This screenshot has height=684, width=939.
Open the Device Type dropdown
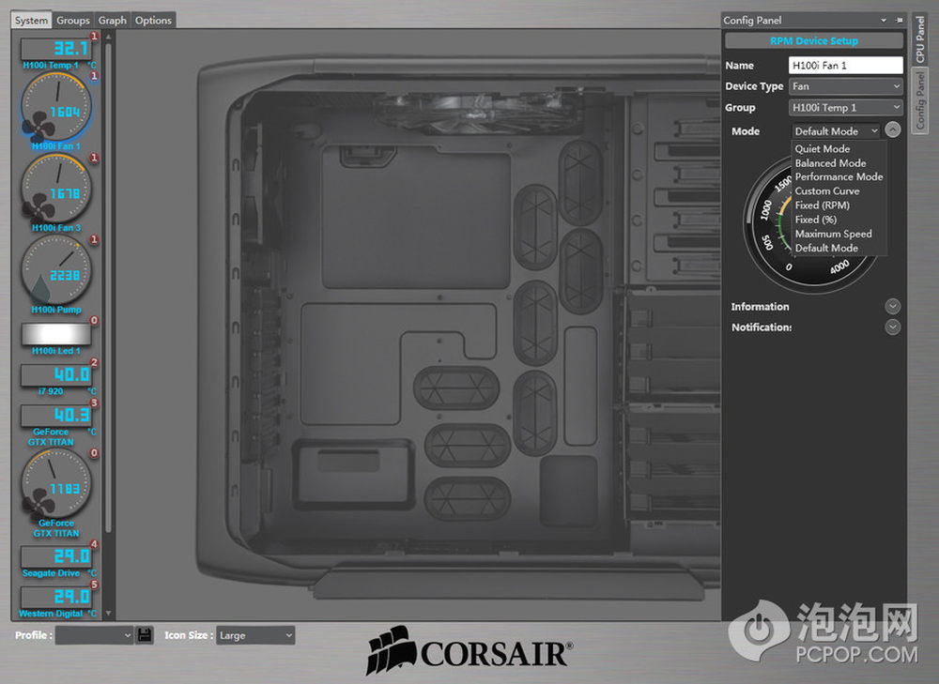pyautogui.click(x=846, y=86)
